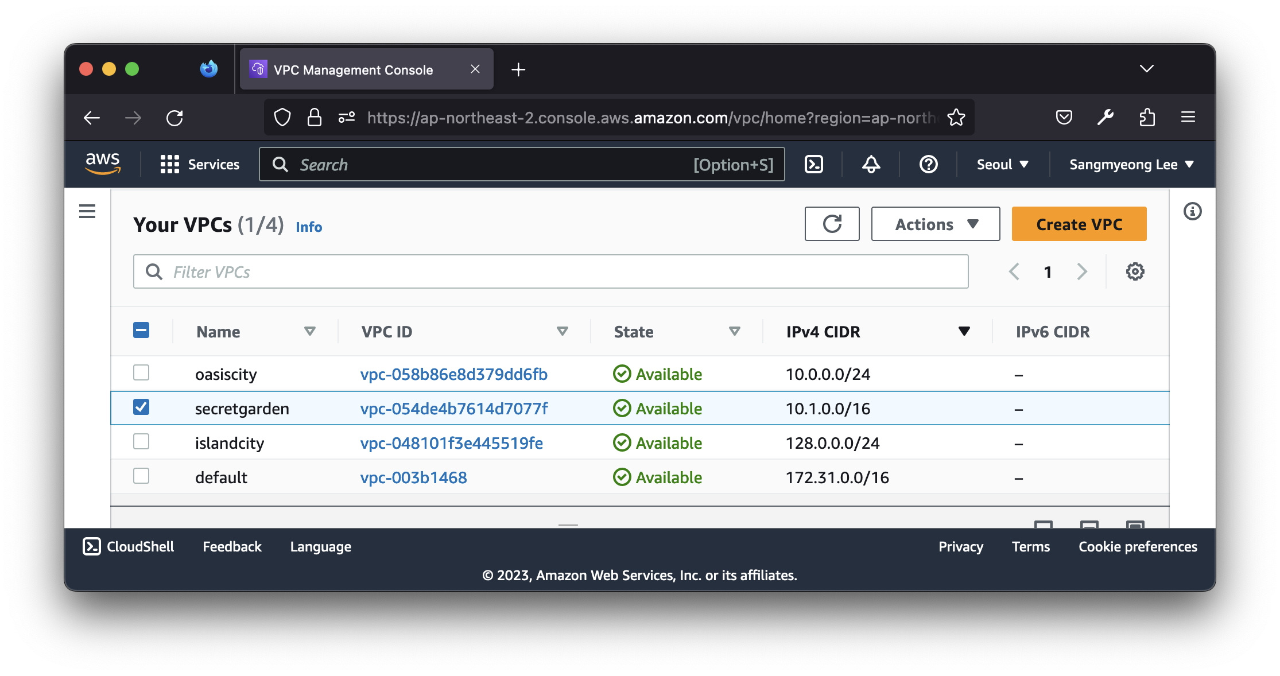
Task: Click the browser URL address bar
Action: [x=619, y=118]
